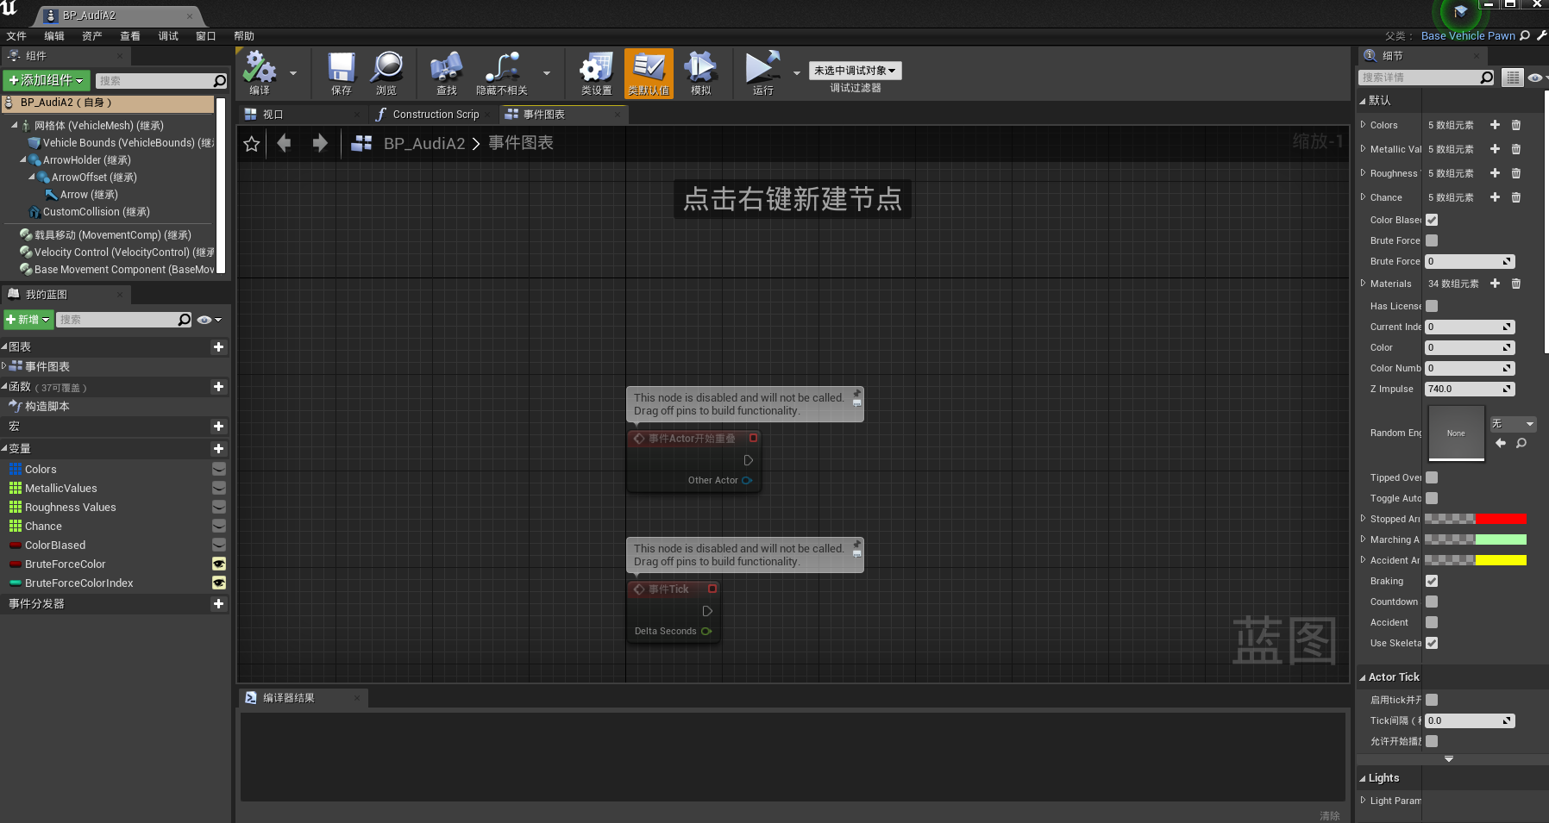1549x823 pixels.
Task: Delete the Colors array with trash icon
Action: pyautogui.click(x=1516, y=125)
